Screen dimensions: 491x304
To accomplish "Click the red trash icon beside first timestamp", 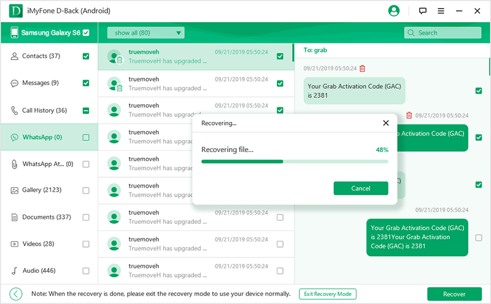I will 362,69.
